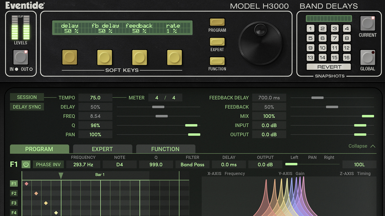Open the Band Pass filter selector
385x216 pixels.
(192, 165)
